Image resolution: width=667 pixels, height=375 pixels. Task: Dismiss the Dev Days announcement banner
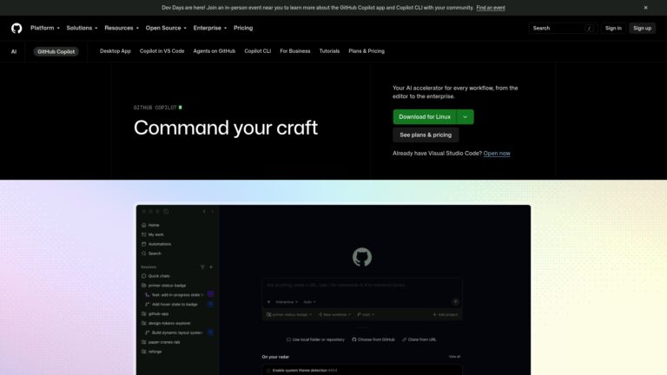pos(646,8)
